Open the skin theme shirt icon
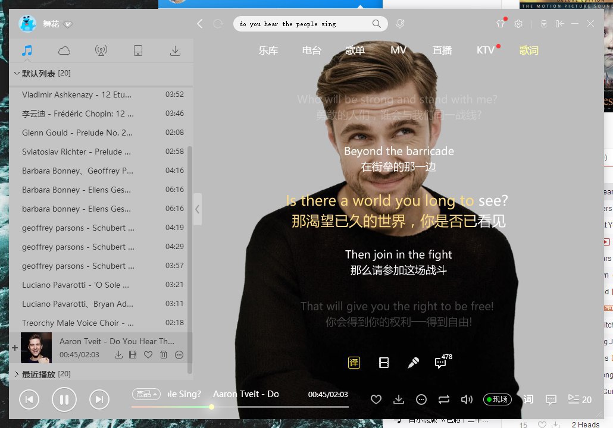This screenshot has height=428, width=613. click(501, 24)
